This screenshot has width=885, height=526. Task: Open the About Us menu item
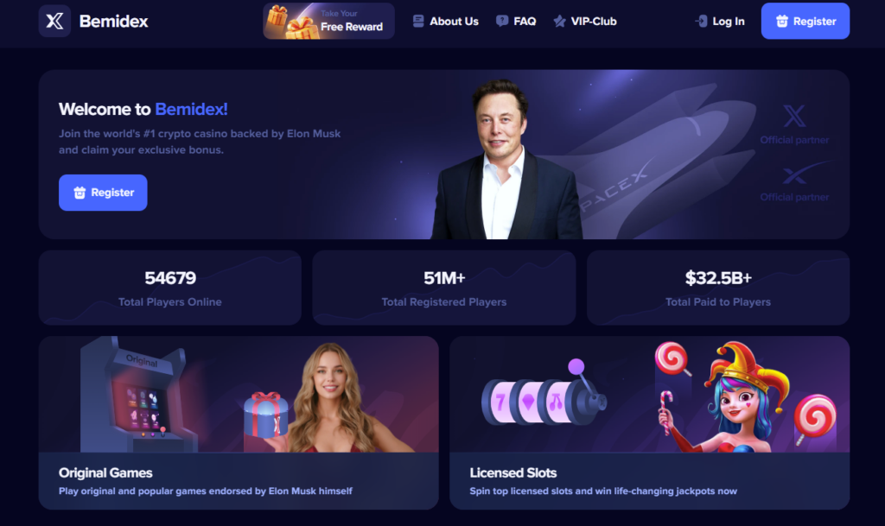[x=446, y=22]
